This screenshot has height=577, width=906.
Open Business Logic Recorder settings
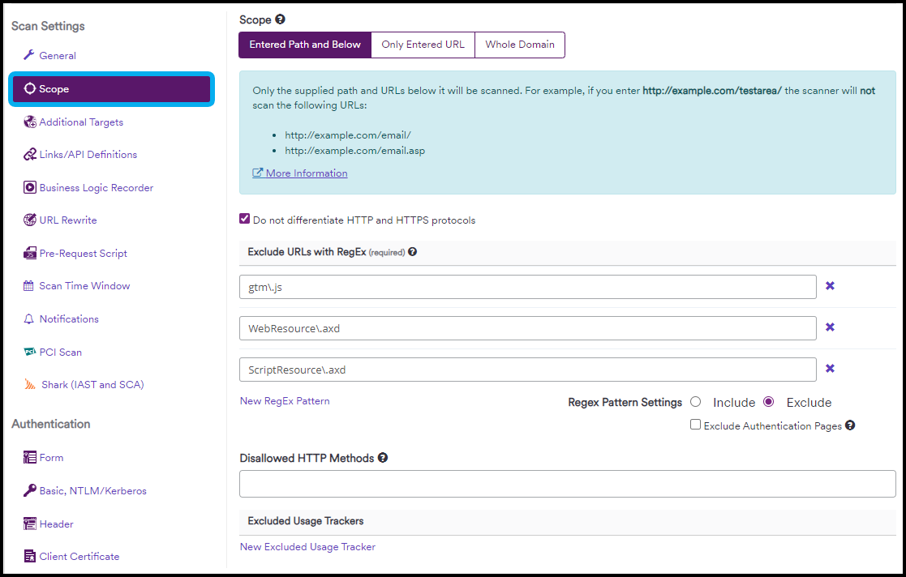pos(96,187)
